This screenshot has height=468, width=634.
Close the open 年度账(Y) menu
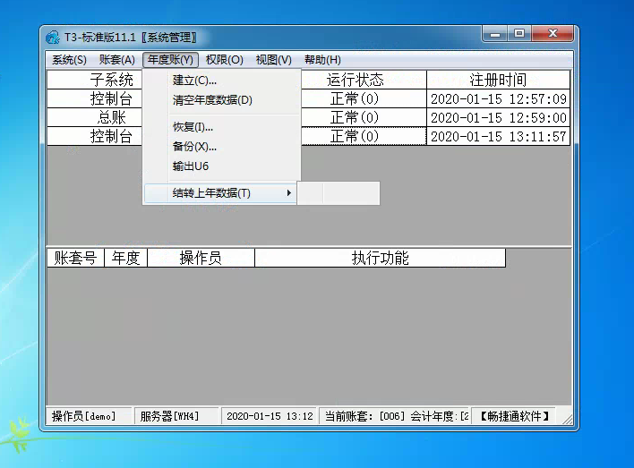pyautogui.click(x=170, y=60)
